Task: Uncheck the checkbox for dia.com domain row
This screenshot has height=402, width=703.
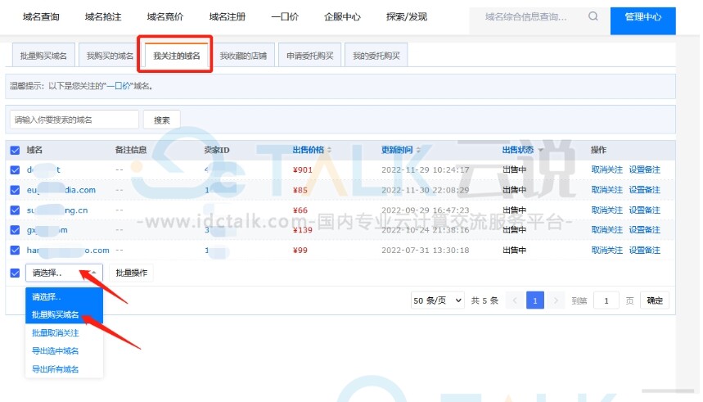Action: point(15,190)
